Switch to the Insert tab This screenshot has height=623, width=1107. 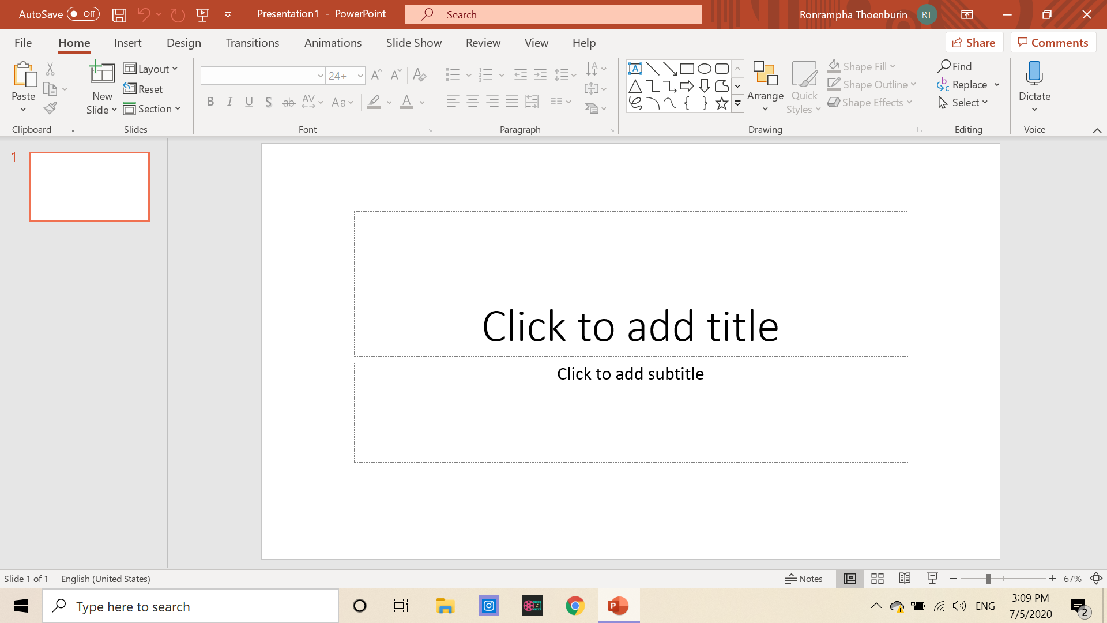127,43
